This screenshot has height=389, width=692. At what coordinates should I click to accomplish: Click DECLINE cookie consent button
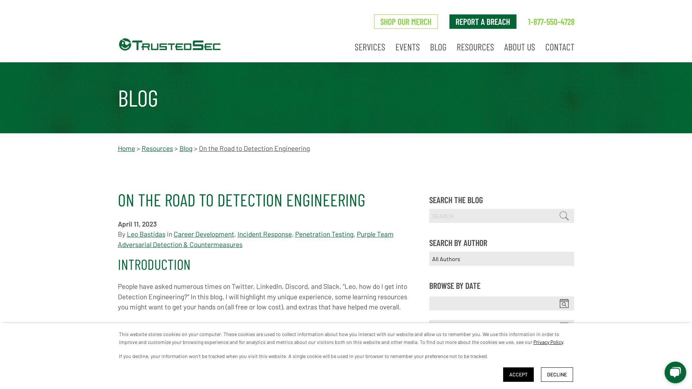pos(556,374)
